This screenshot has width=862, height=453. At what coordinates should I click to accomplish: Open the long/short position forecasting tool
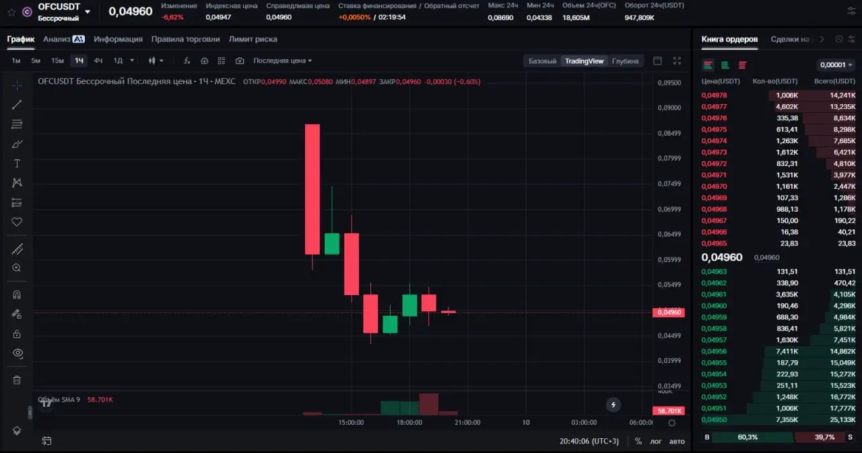click(17, 202)
